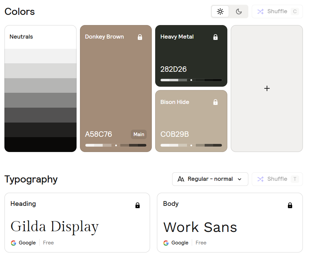The image size is (309, 259).
Task: Select the Gilda Display heading font
Action: tap(55, 226)
